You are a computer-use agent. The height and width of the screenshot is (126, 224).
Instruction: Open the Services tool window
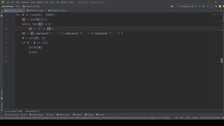[100, 114]
